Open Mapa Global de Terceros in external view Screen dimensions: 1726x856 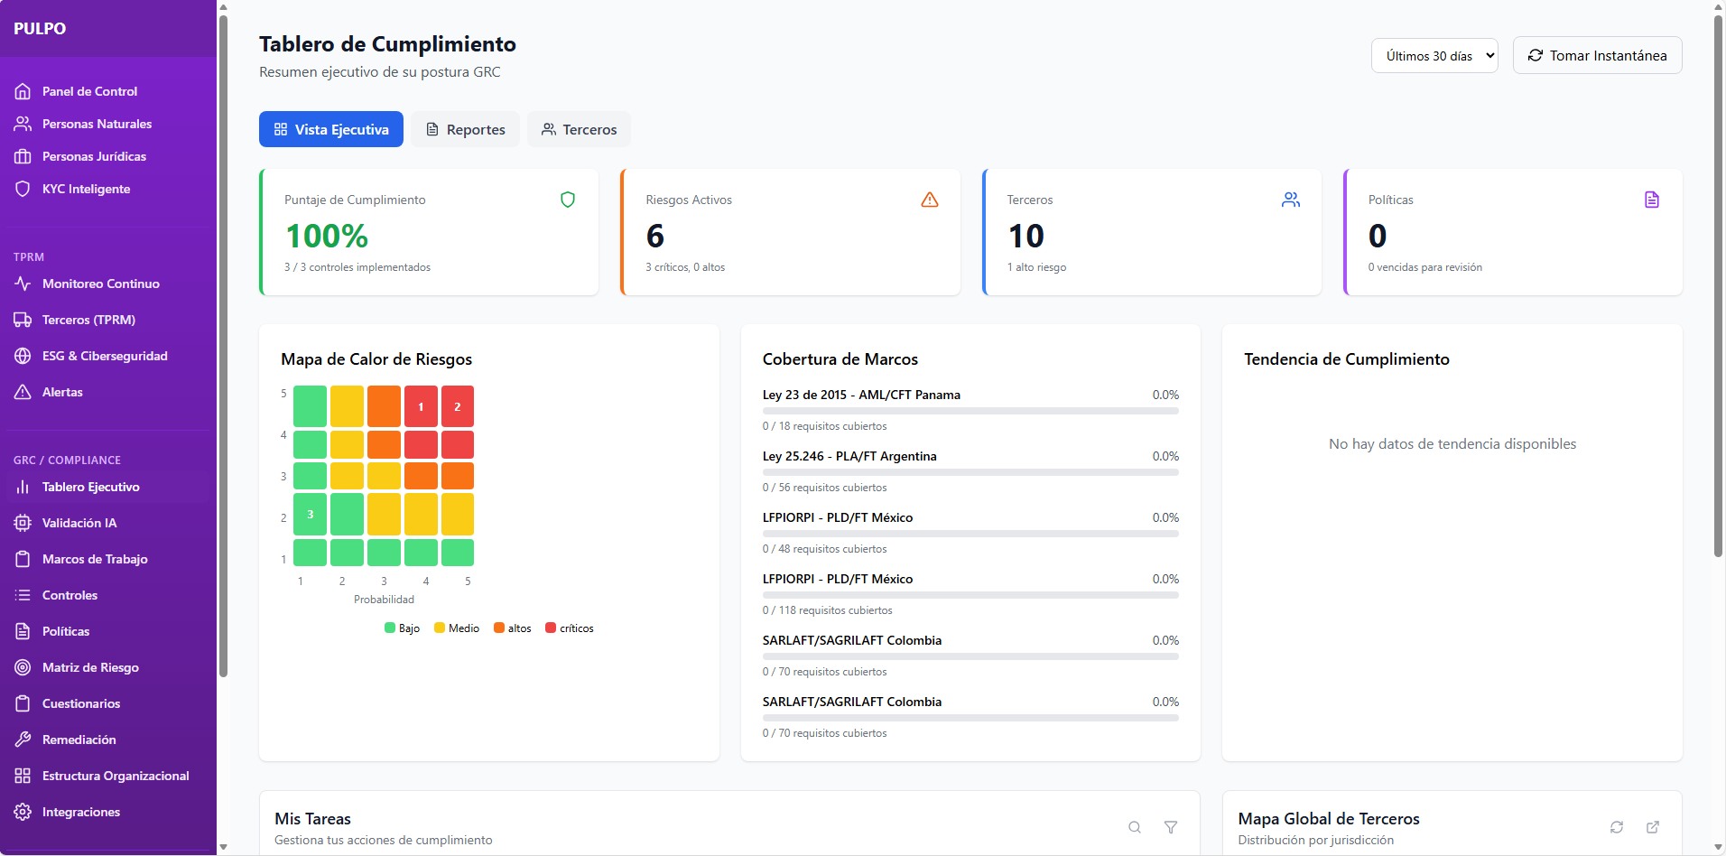click(1653, 827)
